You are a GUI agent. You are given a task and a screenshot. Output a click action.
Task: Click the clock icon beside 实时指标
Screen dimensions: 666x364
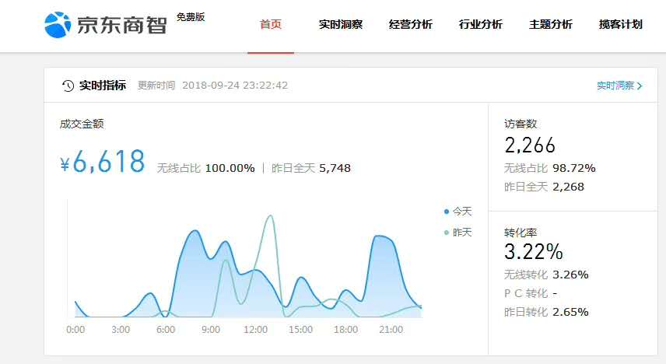68,86
